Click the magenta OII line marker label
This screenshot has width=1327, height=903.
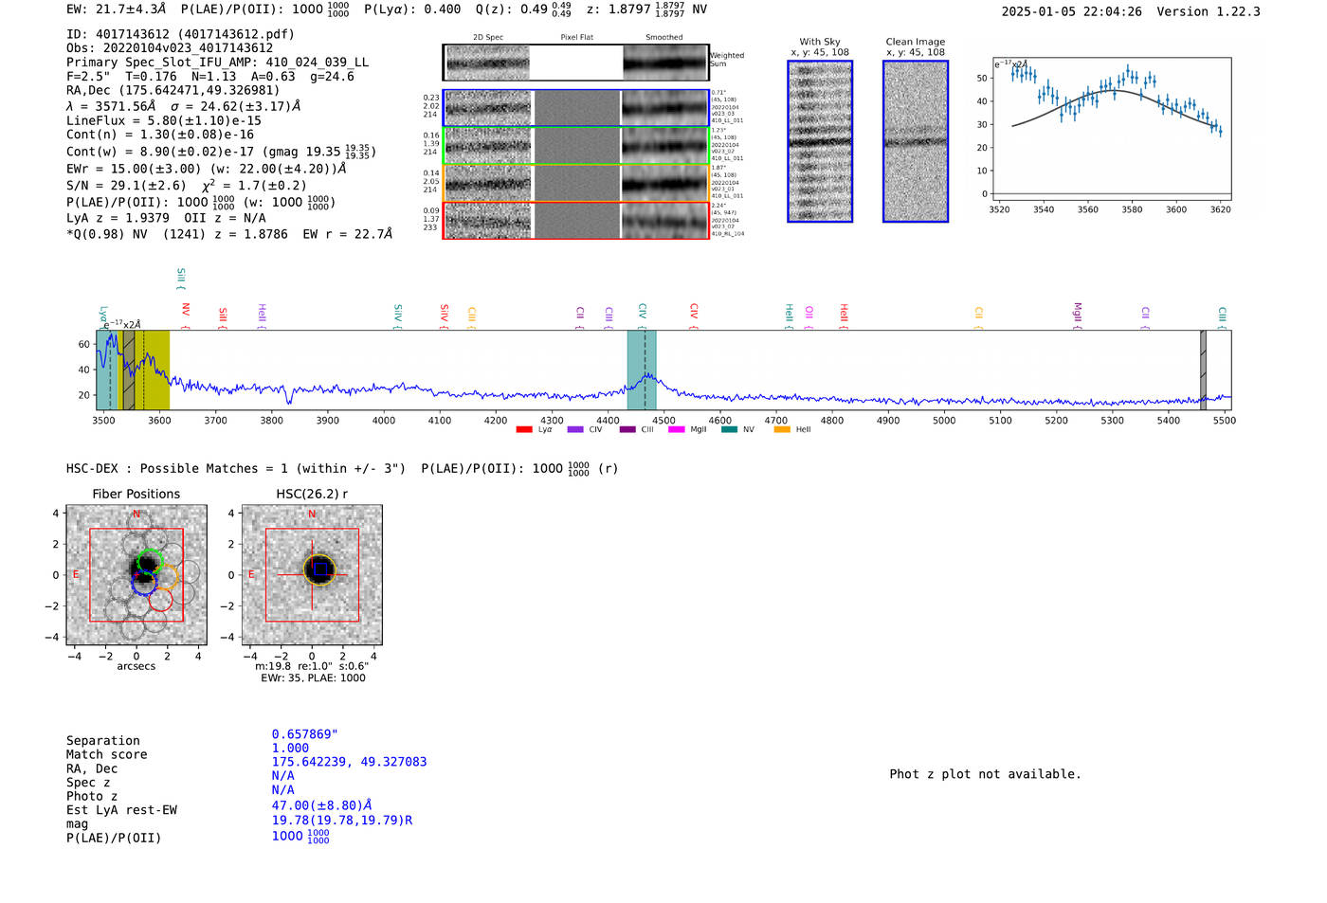point(809,317)
